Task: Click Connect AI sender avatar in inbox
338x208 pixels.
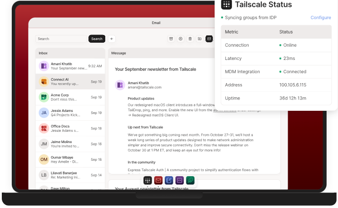Action: tap(44, 82)
